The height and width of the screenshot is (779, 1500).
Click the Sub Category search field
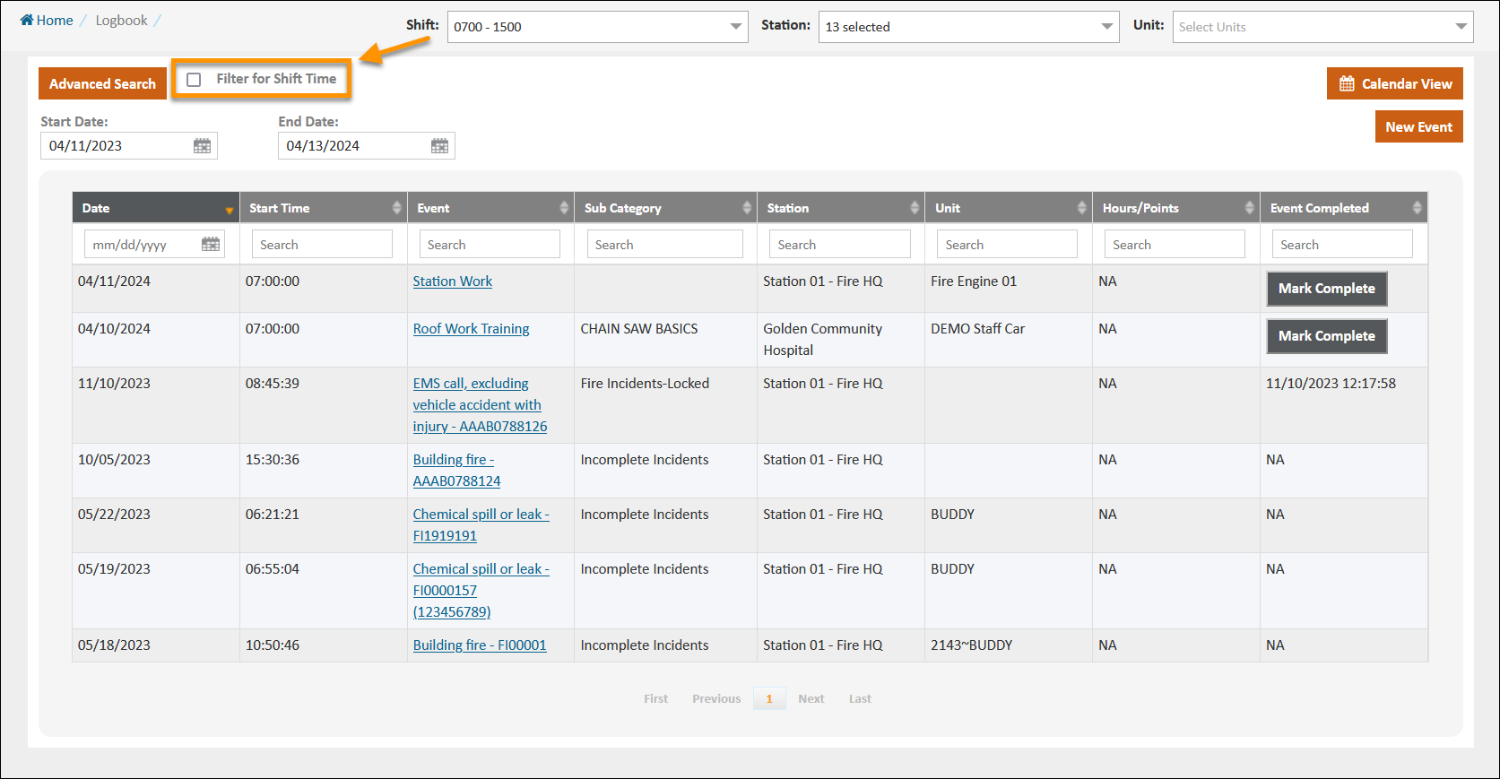(664, 245)
